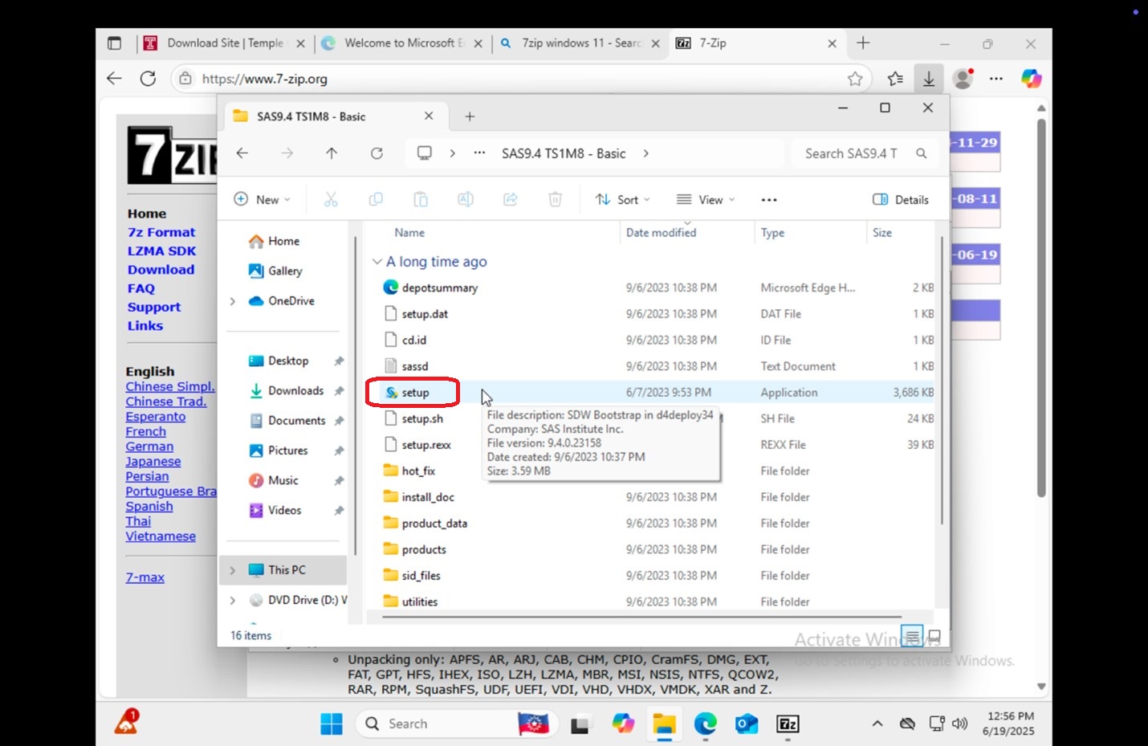
Task: Click the Share icon in Explorer toolbar
Action: pyautogui.click(x=511, y=200)
